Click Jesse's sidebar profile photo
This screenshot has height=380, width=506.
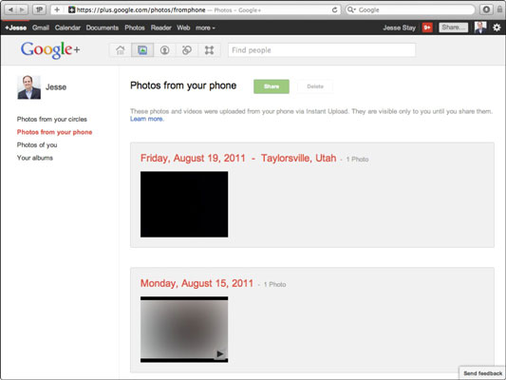29,87
